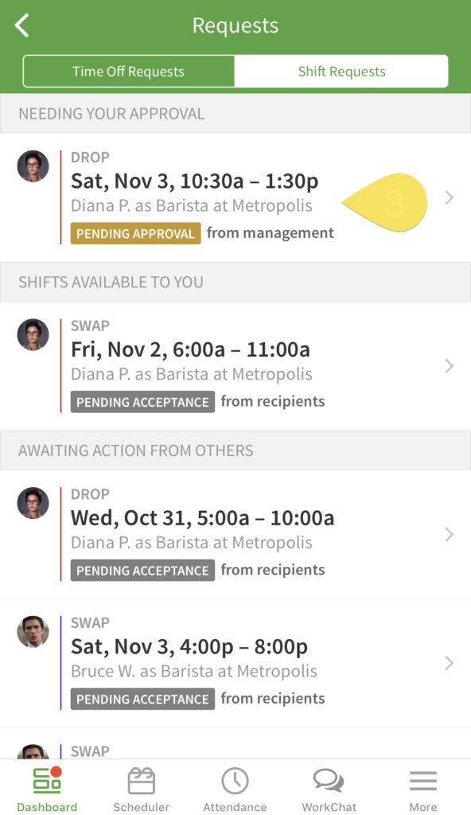
Task: Open WorkChat messaging
Action: 329,788
